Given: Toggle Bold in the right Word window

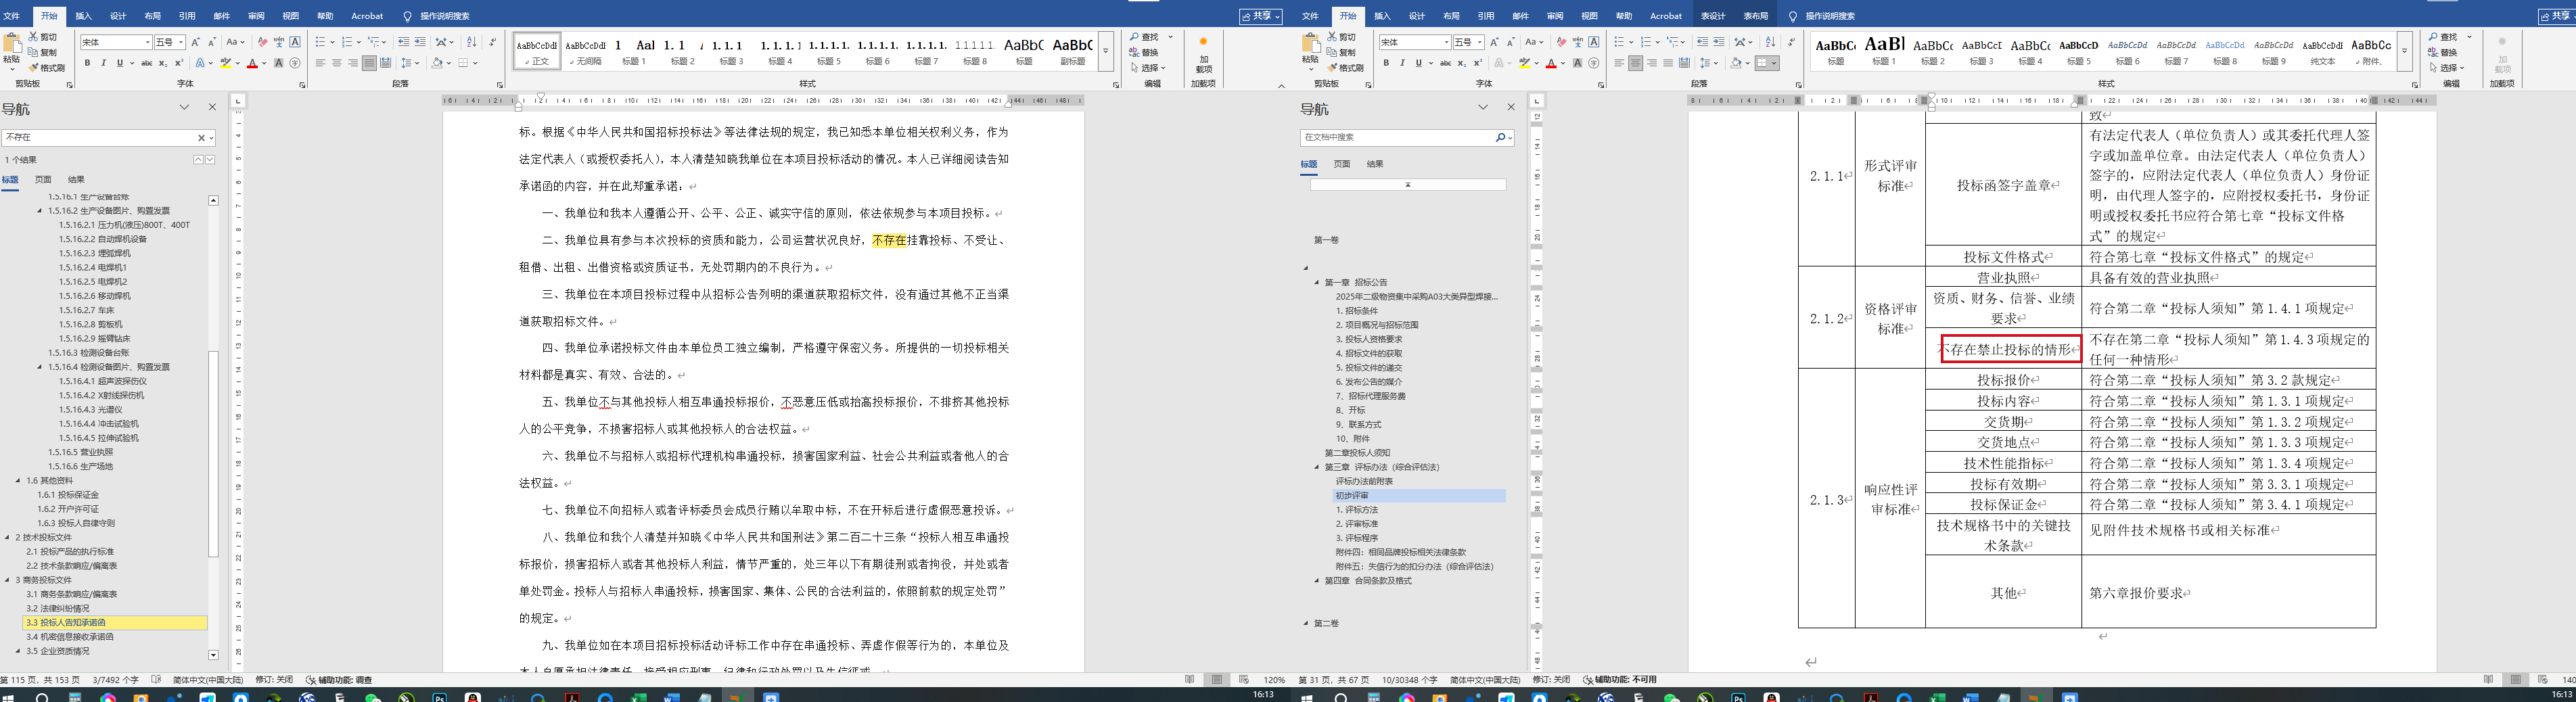Looking at the screenshot, I should tap(1386, 63).
